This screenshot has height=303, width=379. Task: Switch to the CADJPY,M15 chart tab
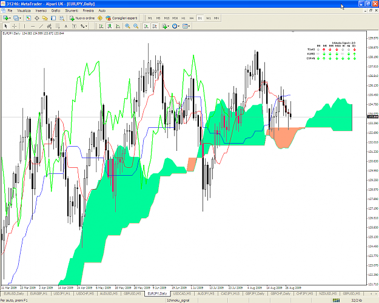[x=230, y=294]
